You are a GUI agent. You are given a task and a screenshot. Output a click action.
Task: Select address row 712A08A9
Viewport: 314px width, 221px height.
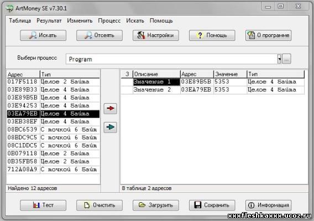click(53, 170)
